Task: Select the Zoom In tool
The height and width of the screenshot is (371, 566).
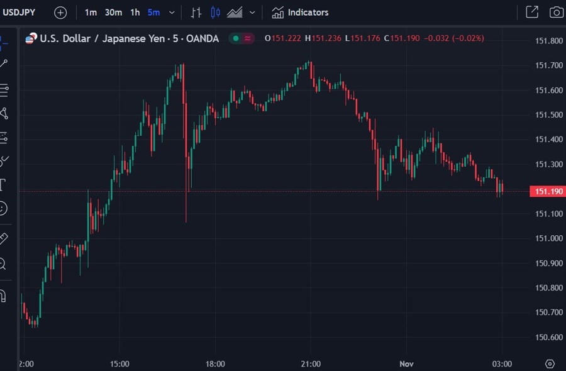Action: (x=3, y=264)
